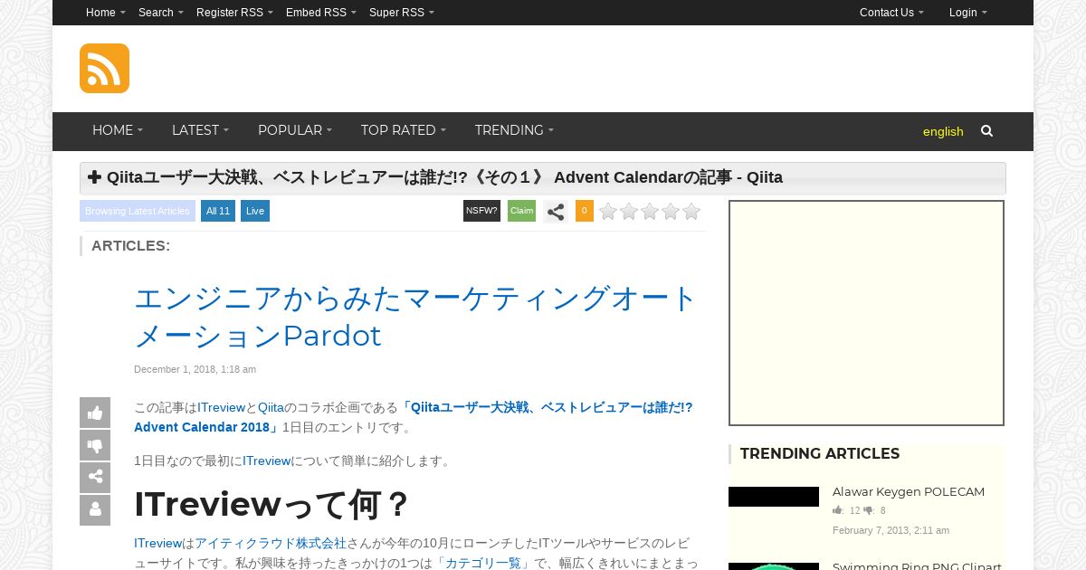Open TOP RATED menu in navbar

pyautogui.click(x=404, y=131)
